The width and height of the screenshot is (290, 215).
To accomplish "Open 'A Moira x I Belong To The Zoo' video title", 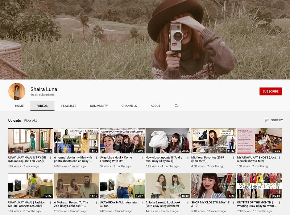I will click(71, 204).
